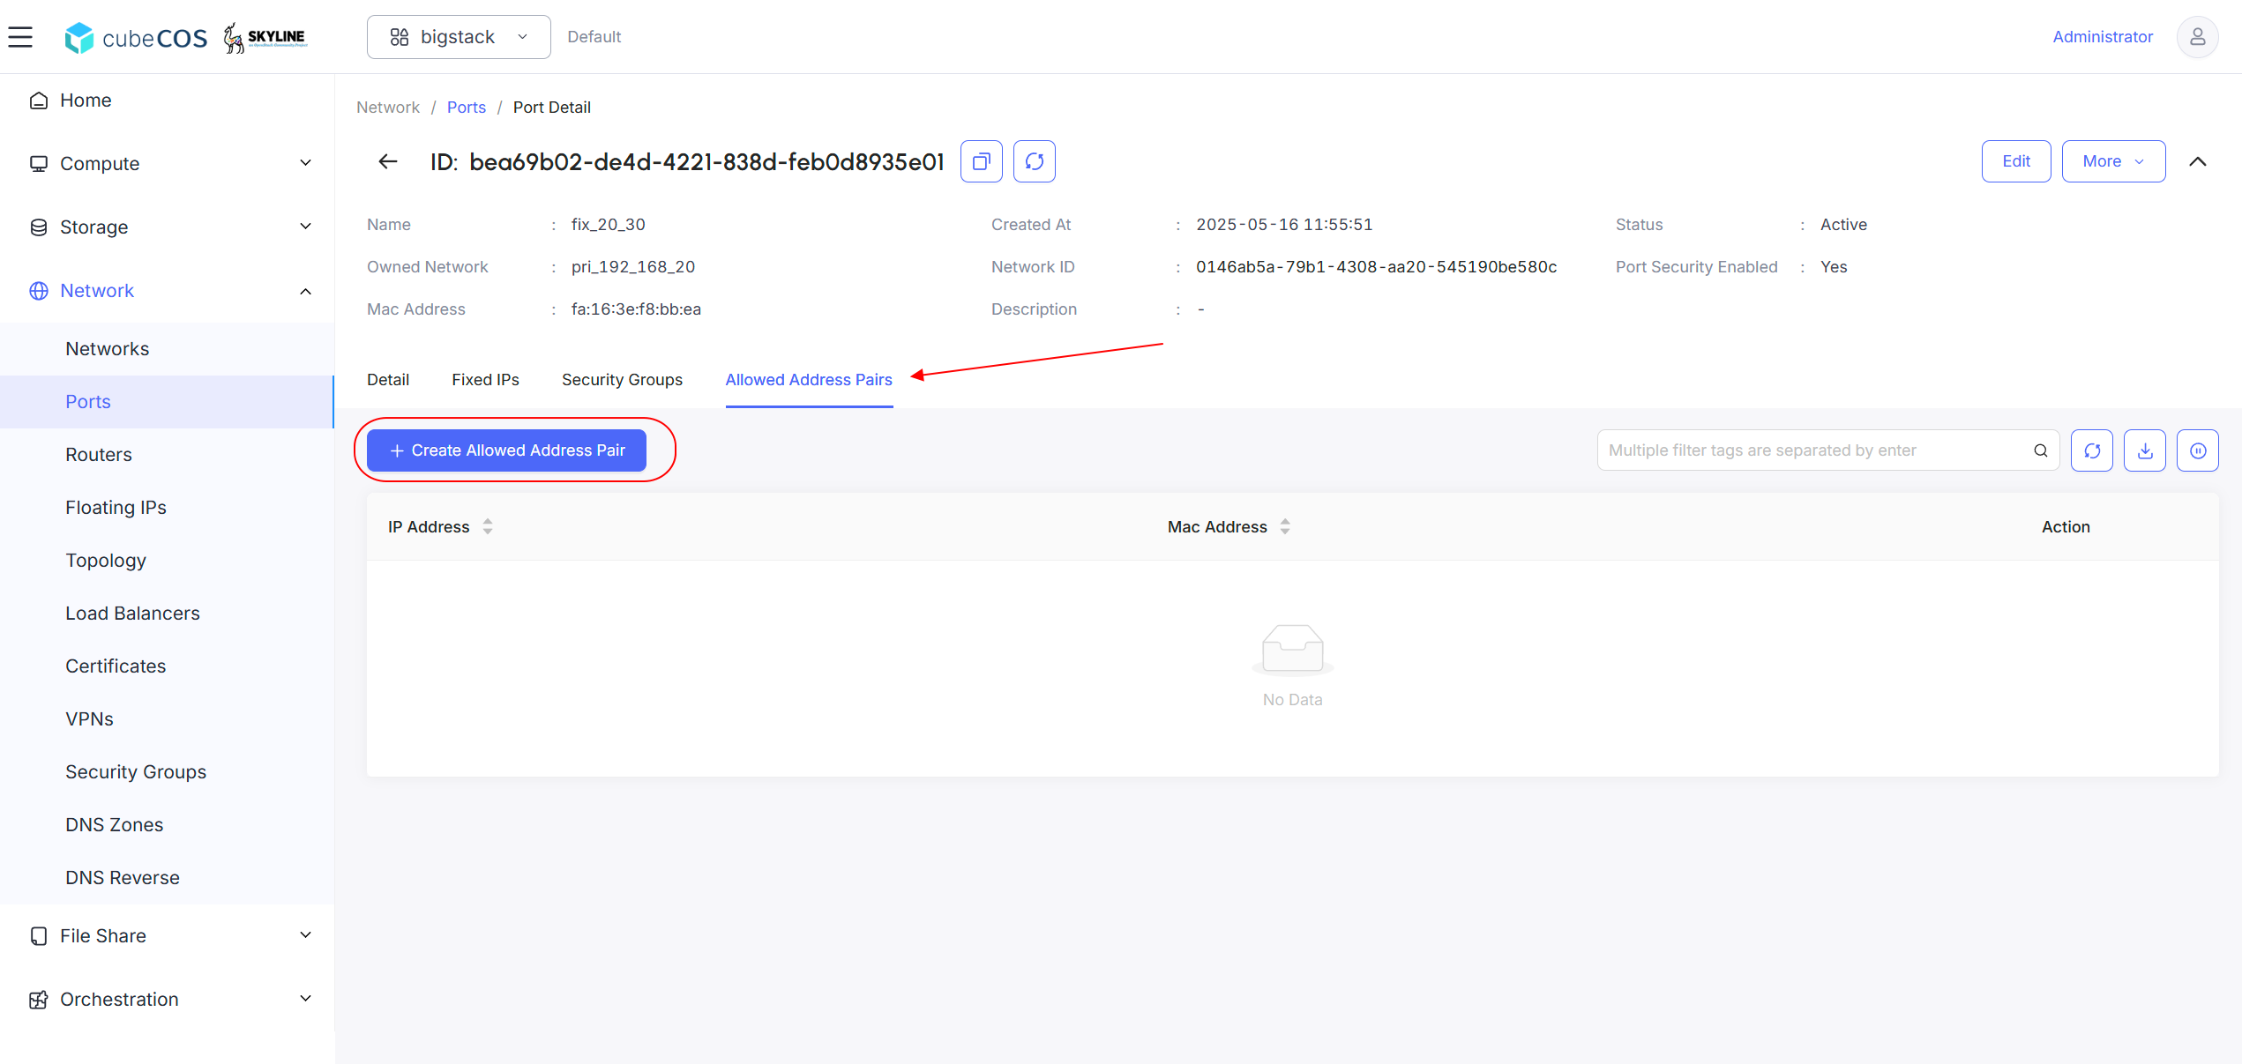2242x1064 pixels.
Task: Open Load Balancers in the sidebar
Action: click(168, 614)
